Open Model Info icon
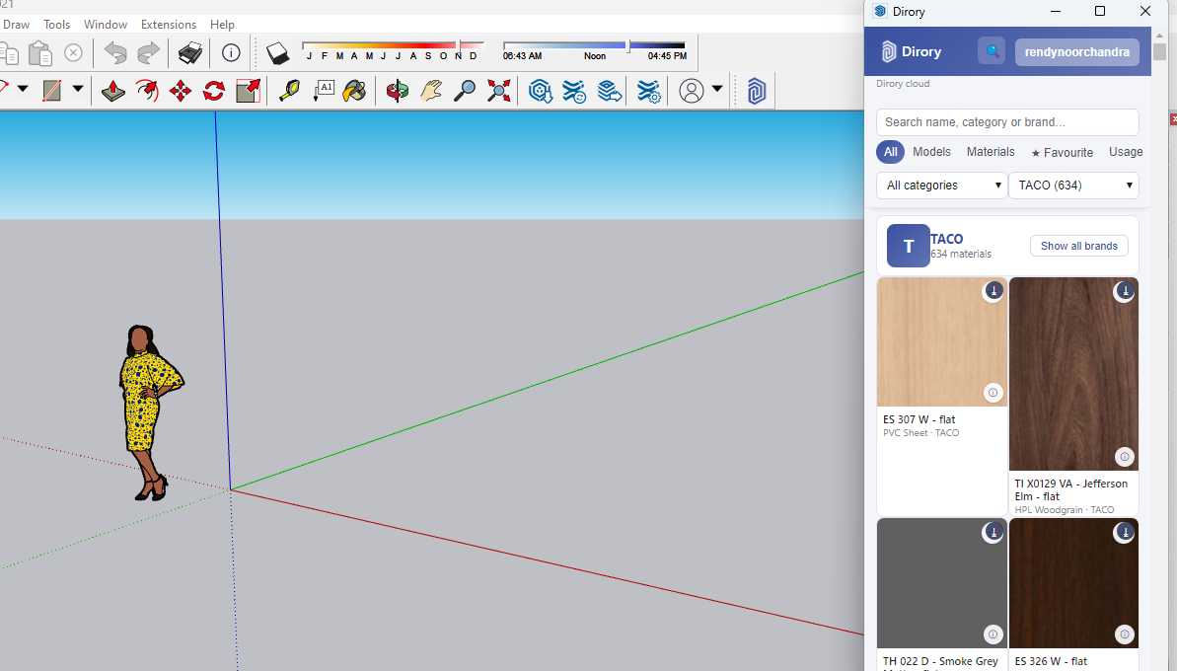Viewport: 1177px width, 671px height. click(231, 52)
